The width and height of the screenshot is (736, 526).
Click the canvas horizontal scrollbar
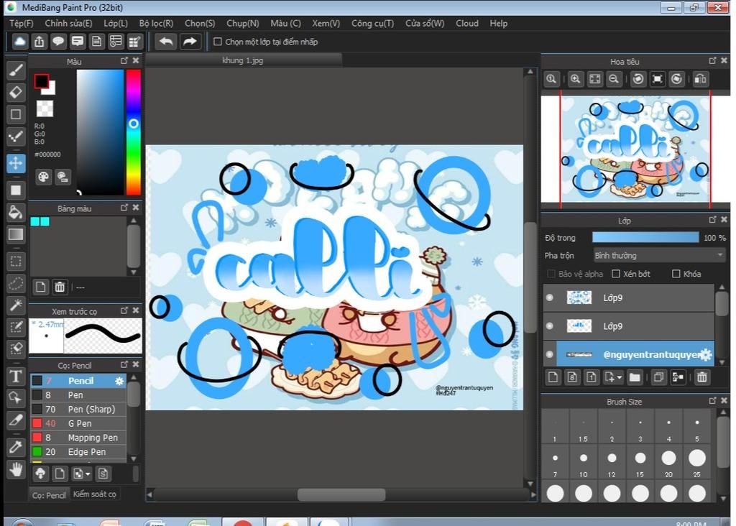point(341,494)
